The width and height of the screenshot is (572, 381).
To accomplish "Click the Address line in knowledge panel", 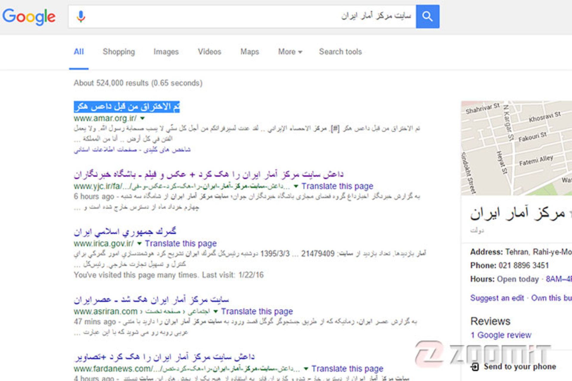I will [x=521, y=252].
